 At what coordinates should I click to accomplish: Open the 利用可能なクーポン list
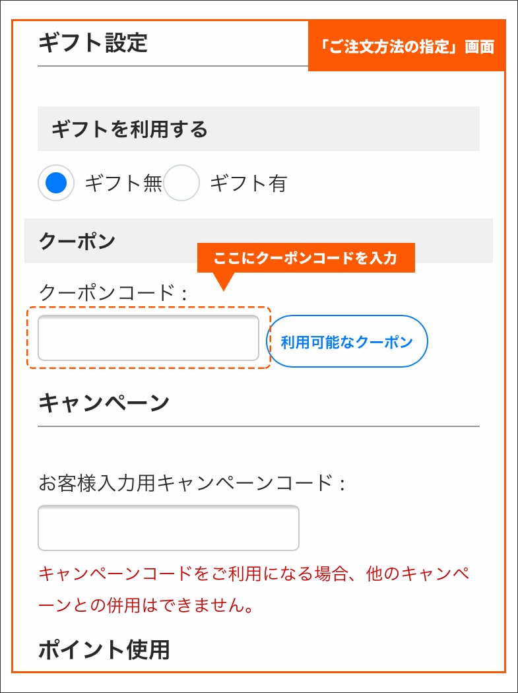tap(346, 341)
